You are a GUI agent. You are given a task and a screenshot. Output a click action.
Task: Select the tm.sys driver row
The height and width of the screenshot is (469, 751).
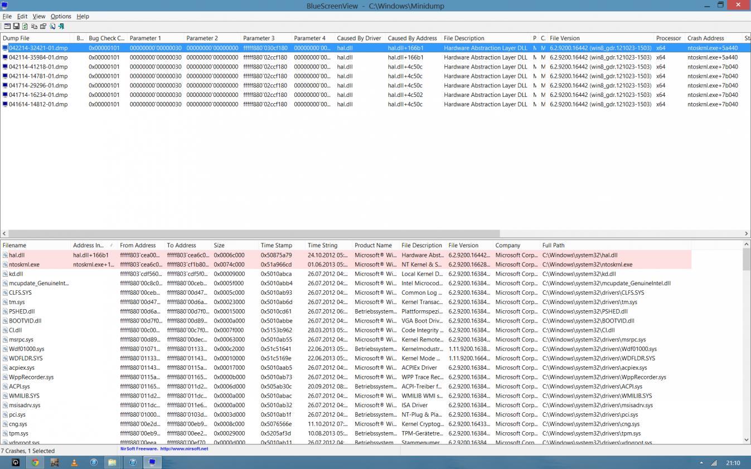346,302
